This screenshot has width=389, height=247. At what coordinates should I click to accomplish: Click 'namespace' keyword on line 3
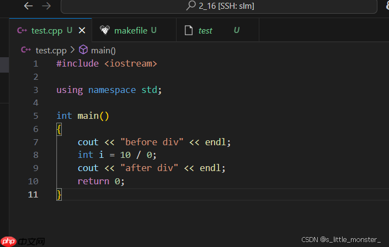112,90
